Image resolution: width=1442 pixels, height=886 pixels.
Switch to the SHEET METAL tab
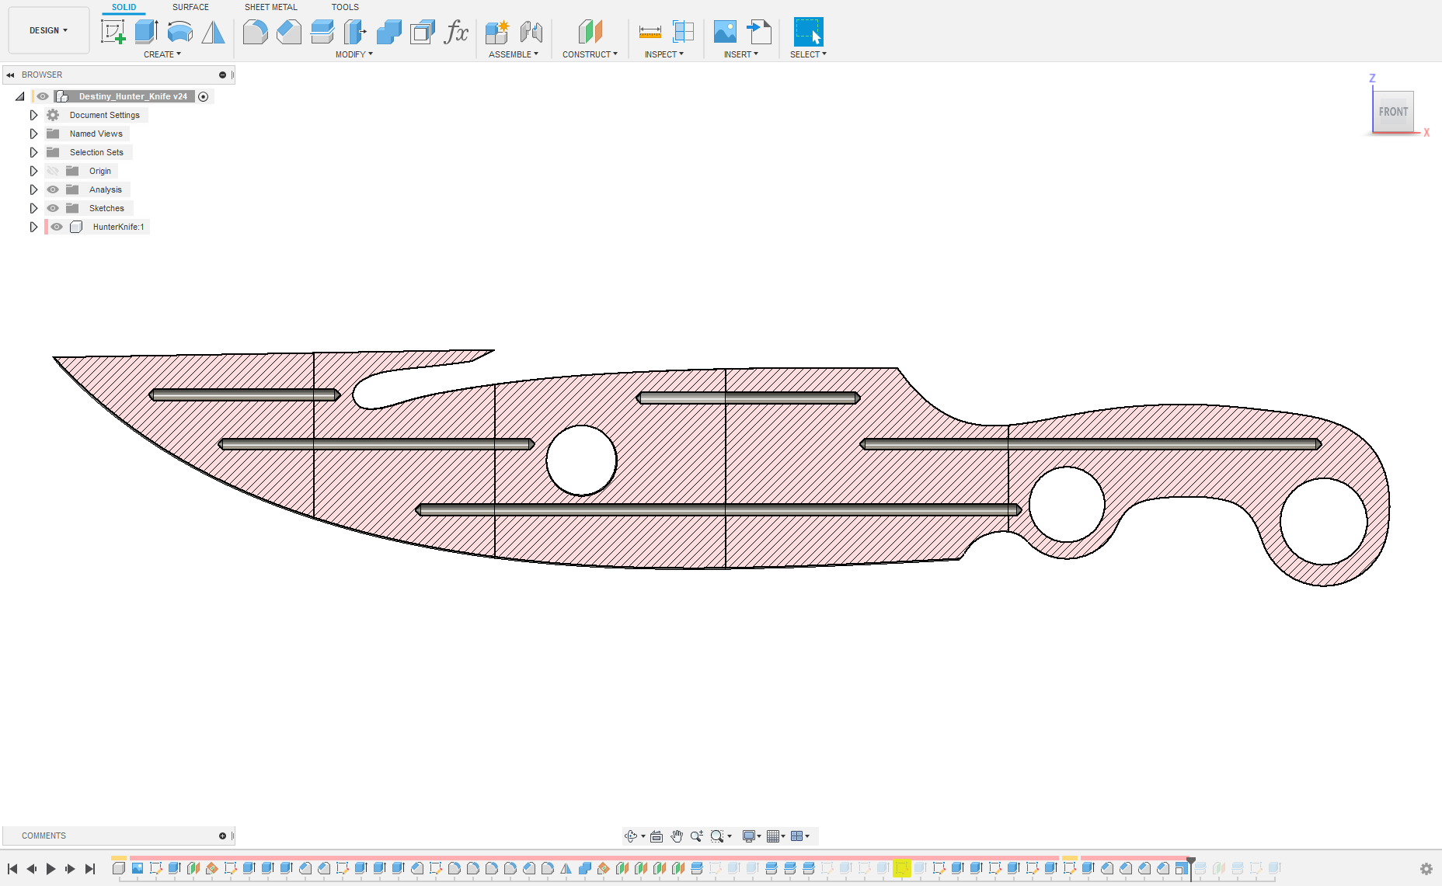pyautogui.click(x=270, y=7)
